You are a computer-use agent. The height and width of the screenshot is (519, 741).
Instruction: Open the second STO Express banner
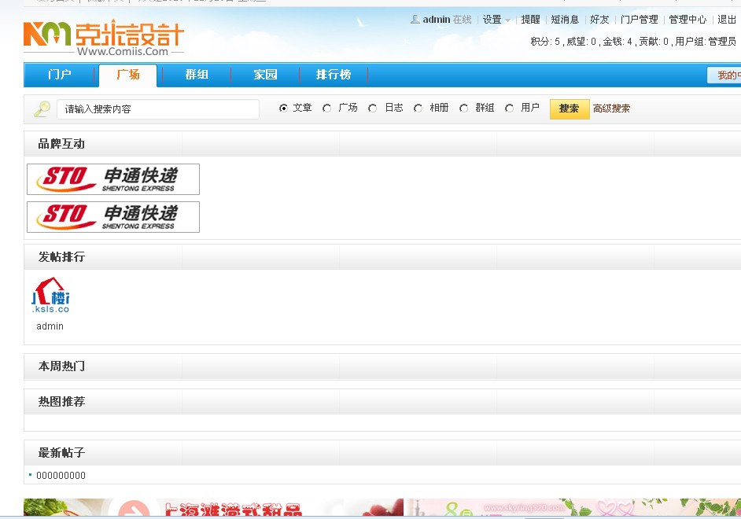(x=113, y=217)
